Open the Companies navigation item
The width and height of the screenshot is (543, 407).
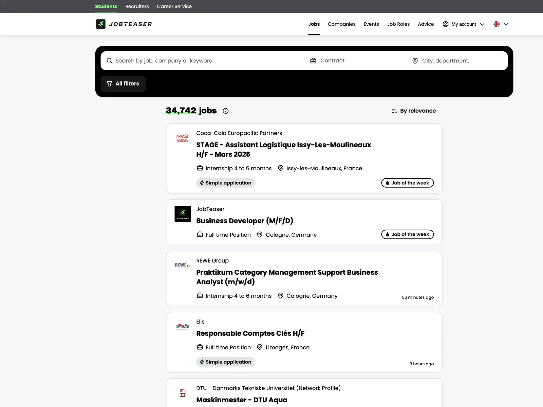[342, 24]
